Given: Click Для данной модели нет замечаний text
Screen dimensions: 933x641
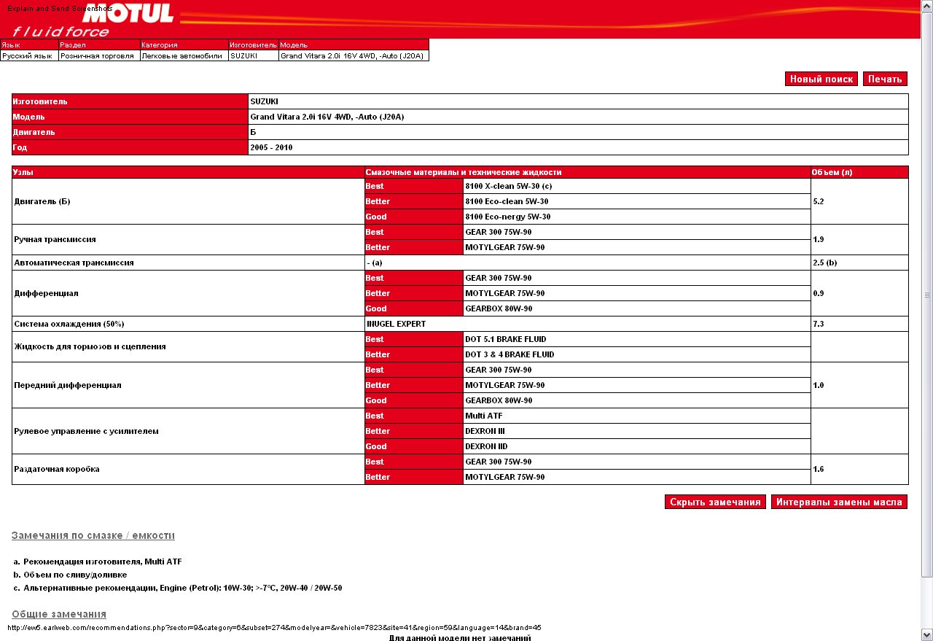Looking at the screenshot, I should [x=460, y=638].
